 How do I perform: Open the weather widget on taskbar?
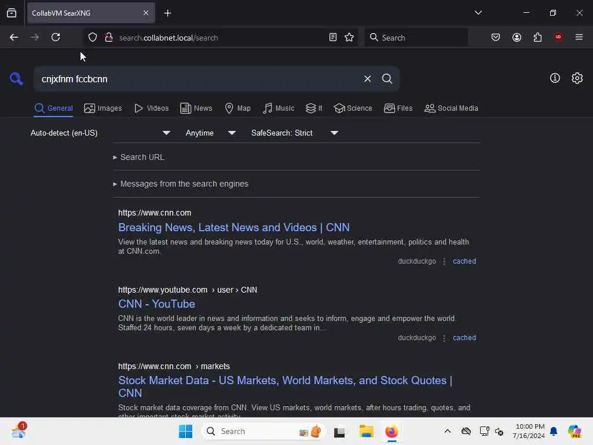(x=18, y=431)
